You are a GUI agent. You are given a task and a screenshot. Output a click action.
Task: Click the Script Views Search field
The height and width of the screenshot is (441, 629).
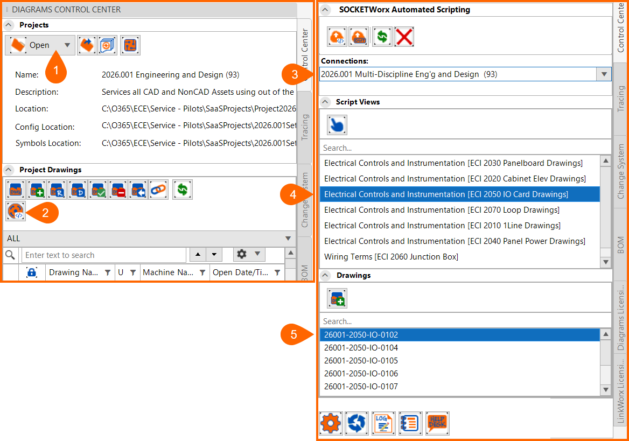[465, 148]
